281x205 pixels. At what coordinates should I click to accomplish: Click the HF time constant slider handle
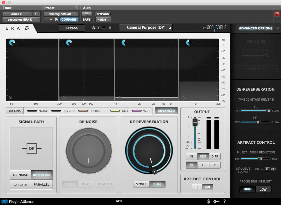[258, 122]
